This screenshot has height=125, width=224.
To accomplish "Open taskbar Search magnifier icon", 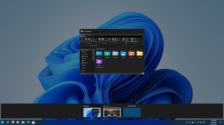I will pyautogui.click(x=8, y=122).
